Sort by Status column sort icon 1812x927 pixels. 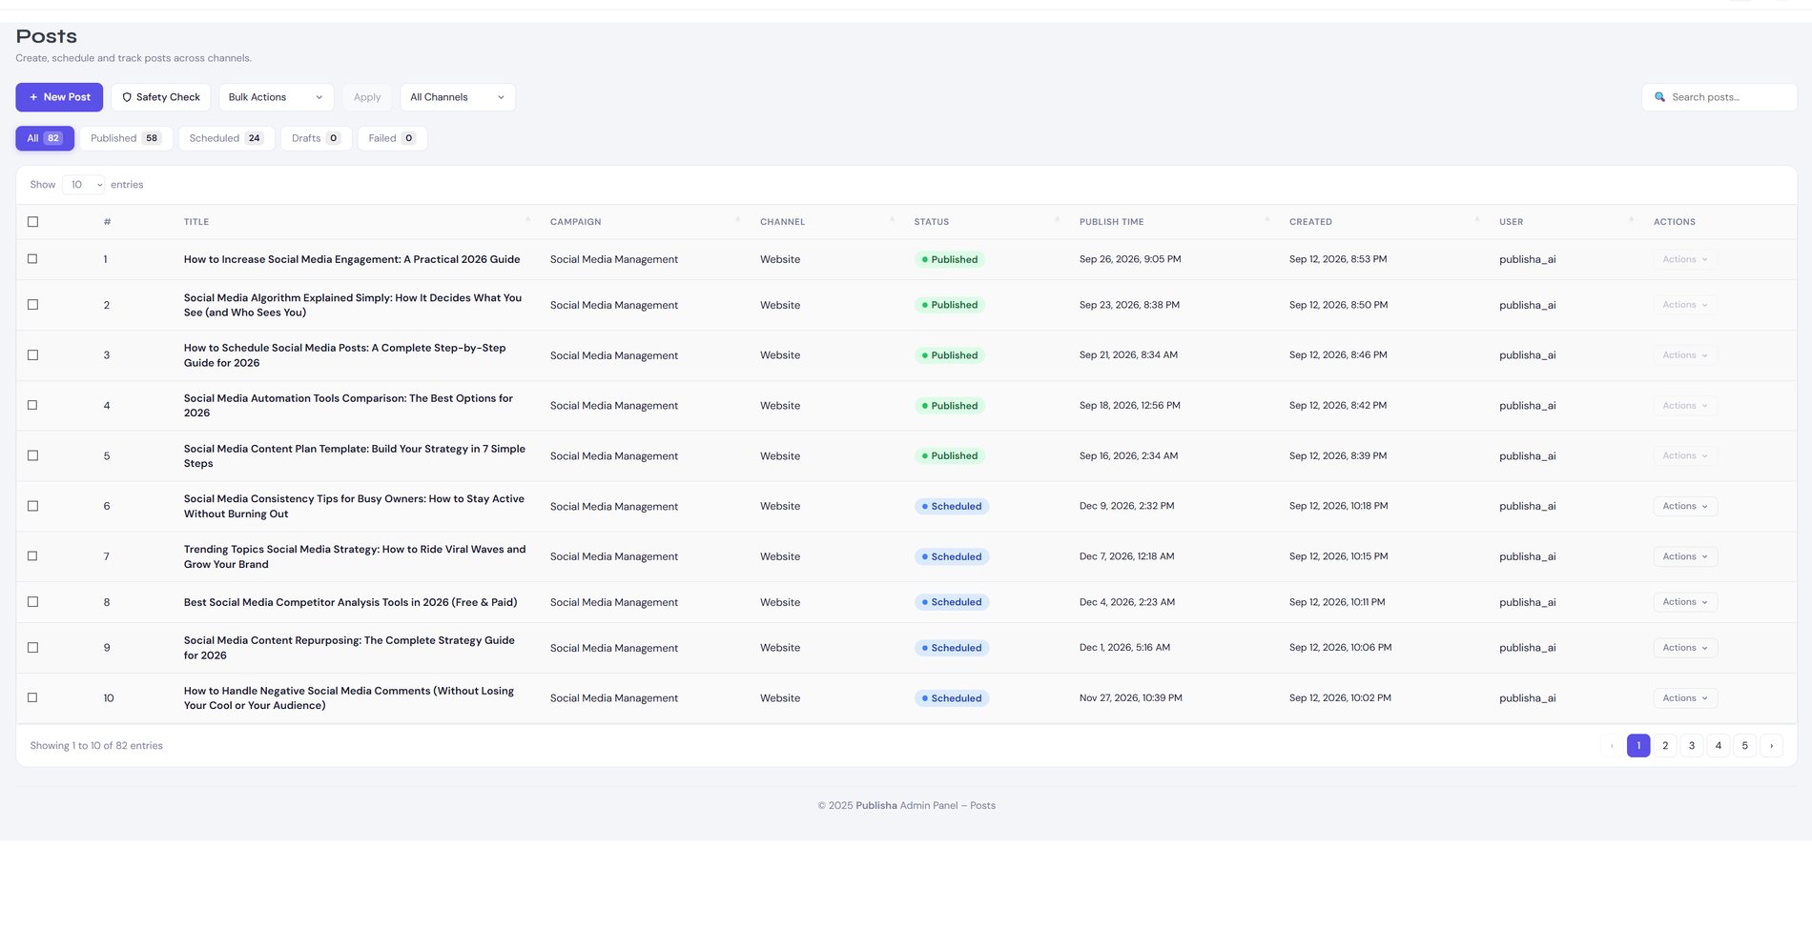tap(1057, 221)
